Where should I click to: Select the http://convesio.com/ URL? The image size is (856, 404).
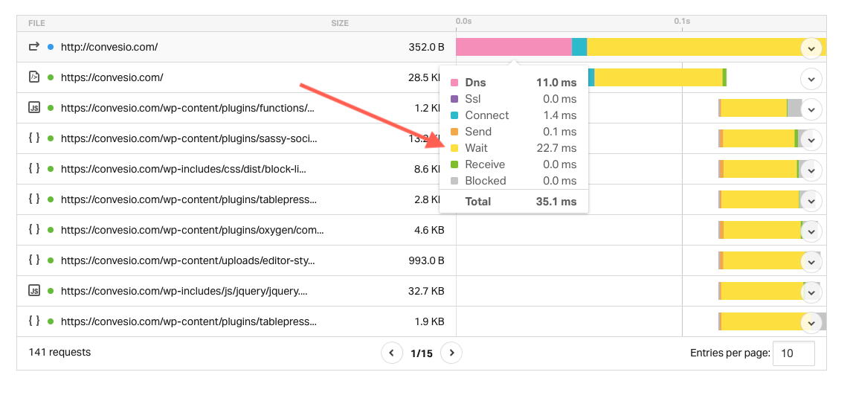coord(109,47)
